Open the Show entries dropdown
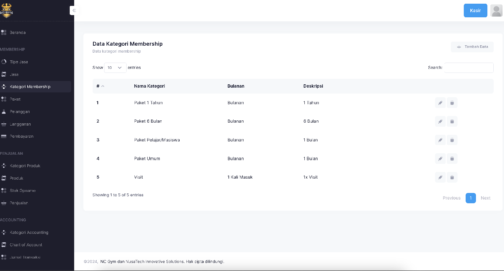Screen dimensions: 504x271 pyautogui.click(x=115, y=68)
